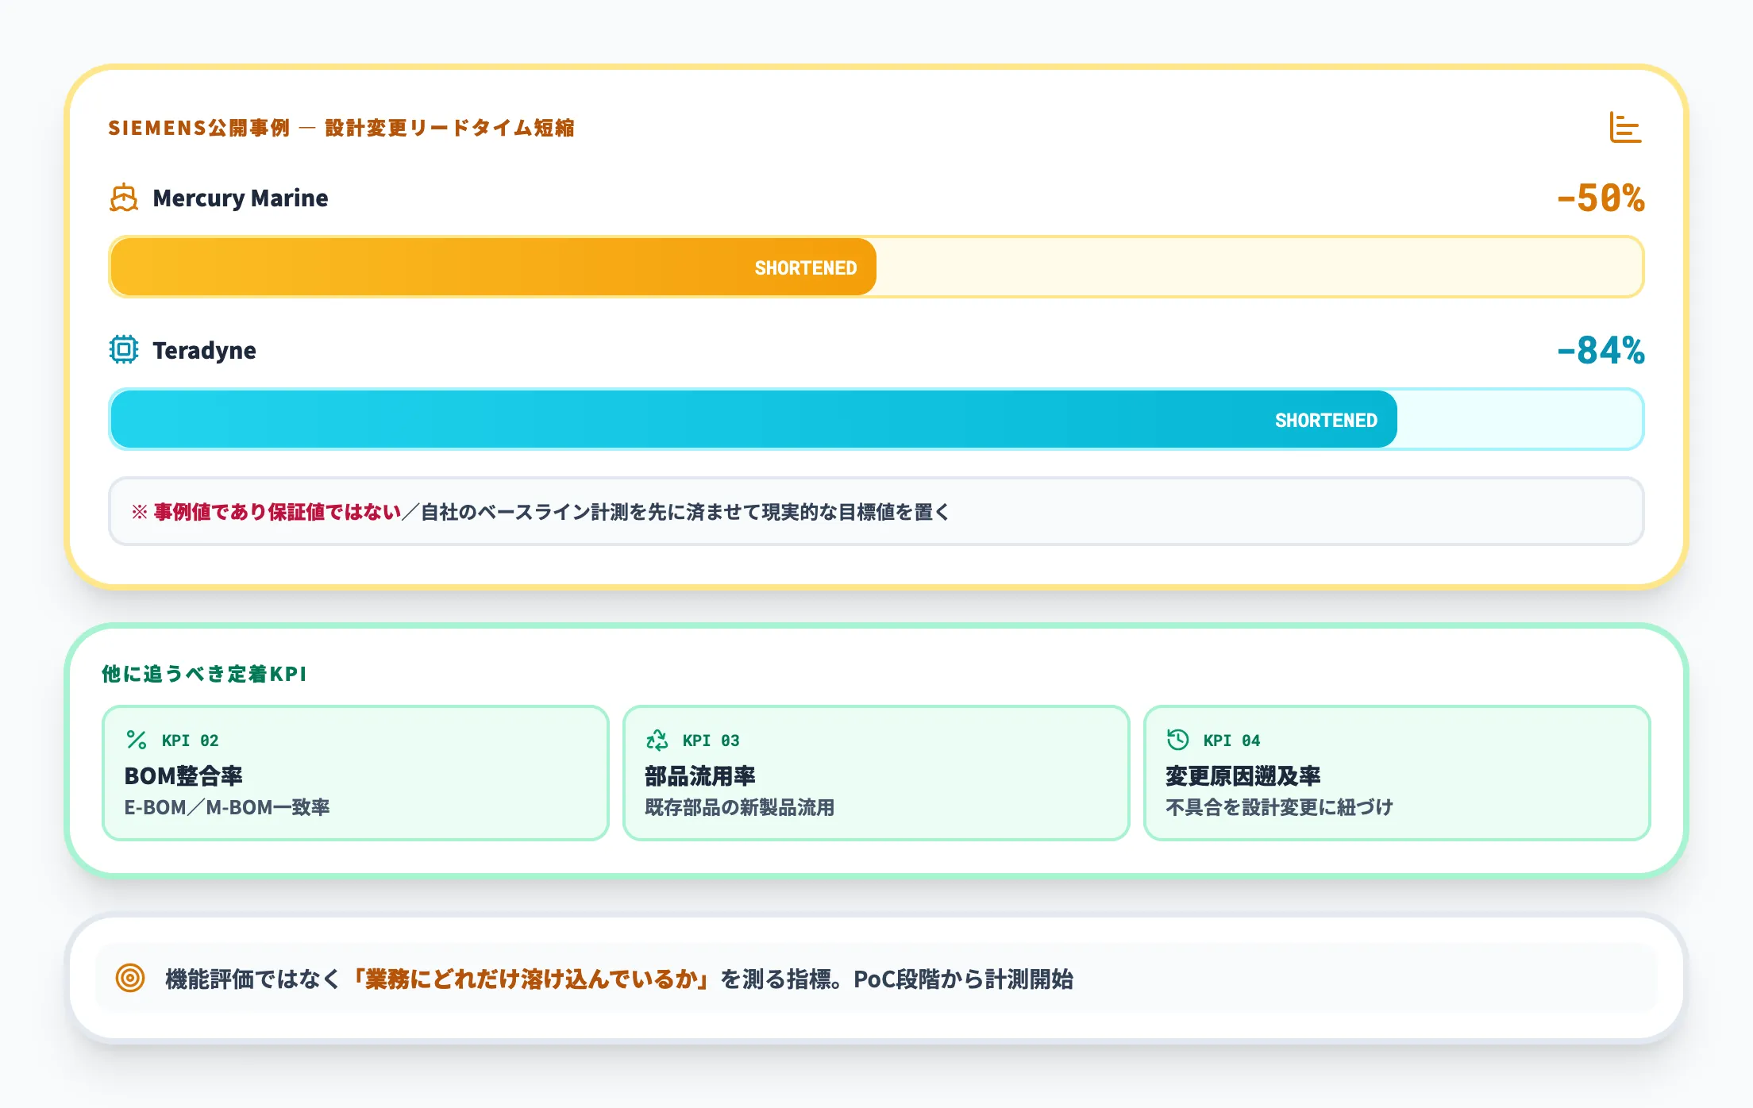
Task: Click the percent icon in KPI 02
Action: (137, 740)
